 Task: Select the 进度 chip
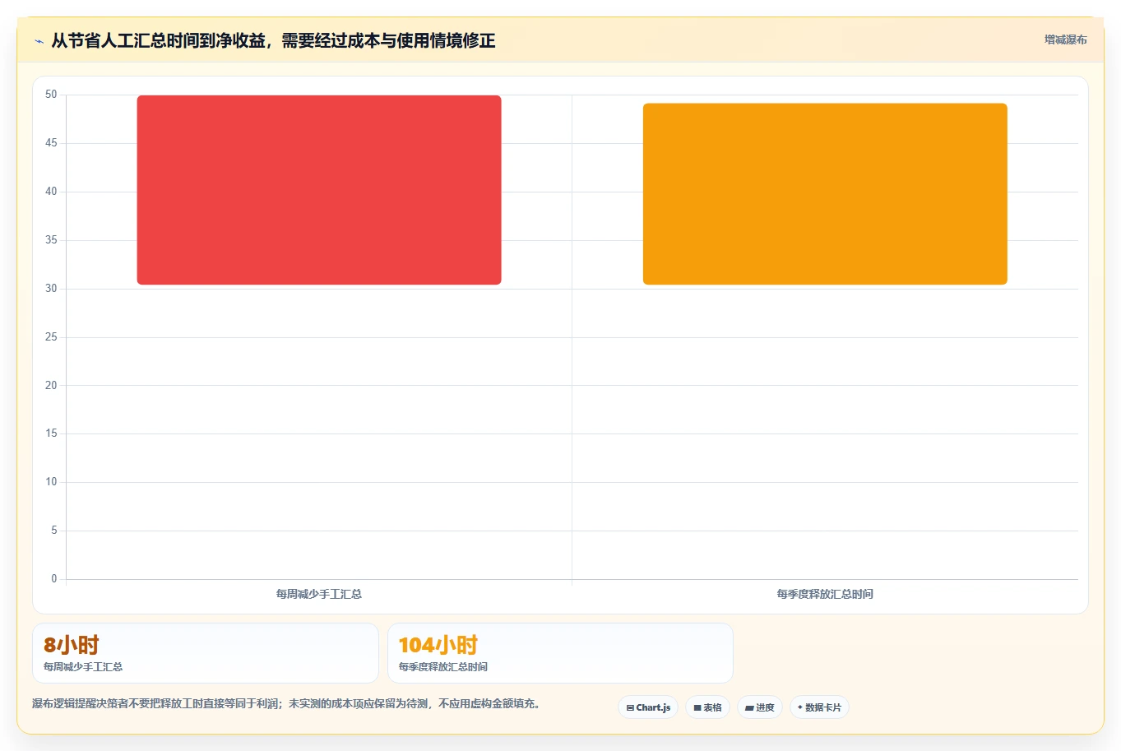(760, 707)
